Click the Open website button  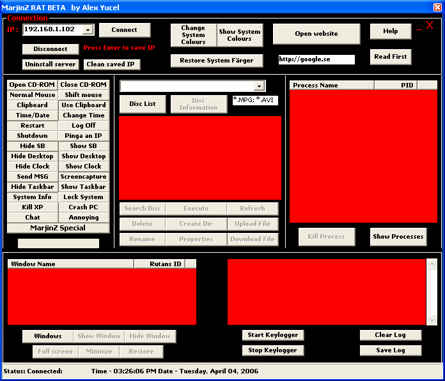coord(316,34)
